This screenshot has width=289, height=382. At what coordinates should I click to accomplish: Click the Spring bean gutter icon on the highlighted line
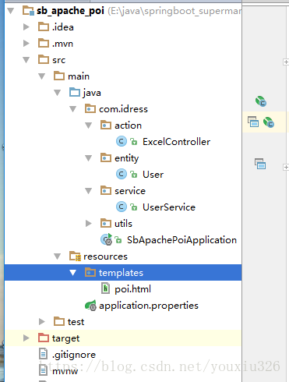tap(269, 122)
